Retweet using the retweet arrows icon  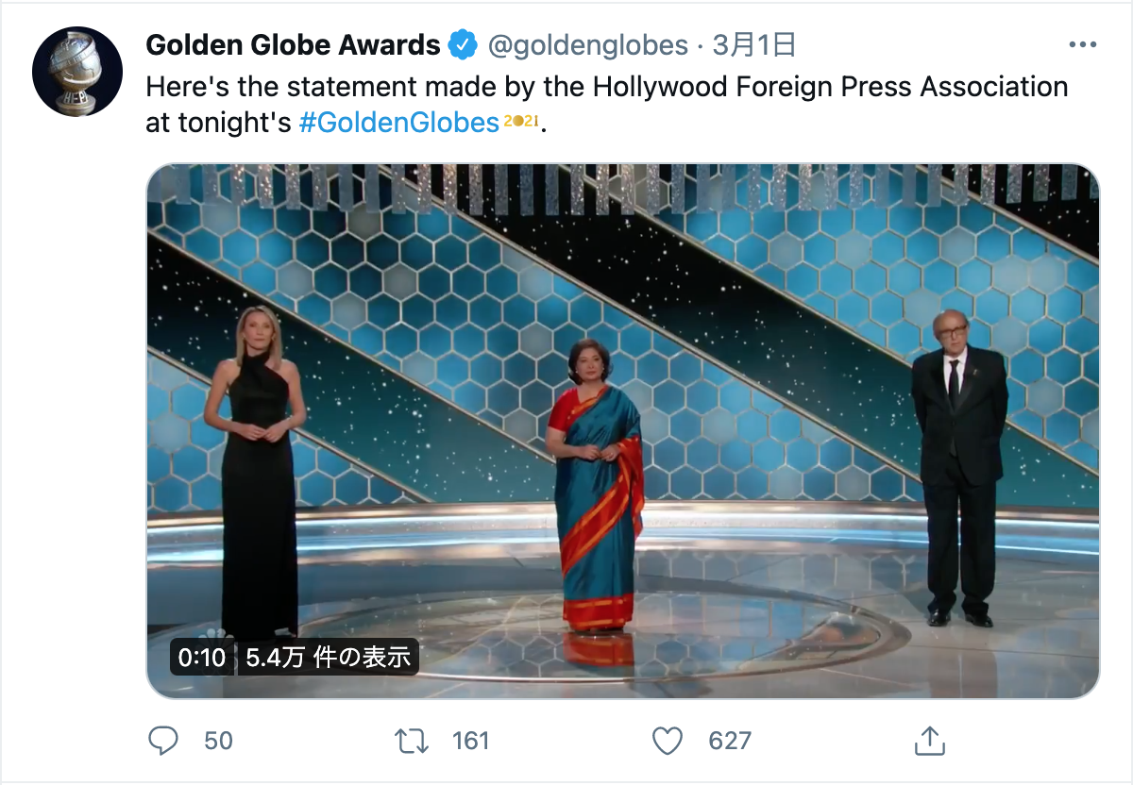411,741
